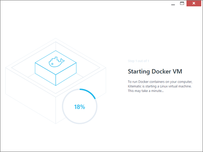Click 'This may take a minute...' text
Screen dimensions: 203x152
tap(146, 91)
